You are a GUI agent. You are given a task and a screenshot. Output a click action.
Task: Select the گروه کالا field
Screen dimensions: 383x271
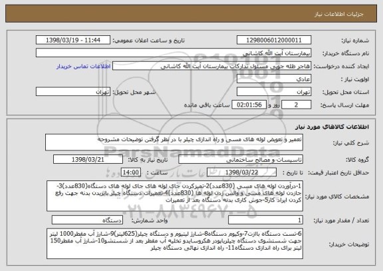point(241,159)
